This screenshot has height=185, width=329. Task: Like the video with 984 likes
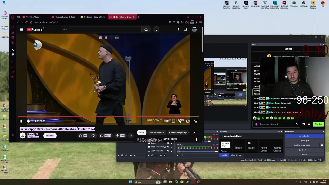tap(83, 136)
